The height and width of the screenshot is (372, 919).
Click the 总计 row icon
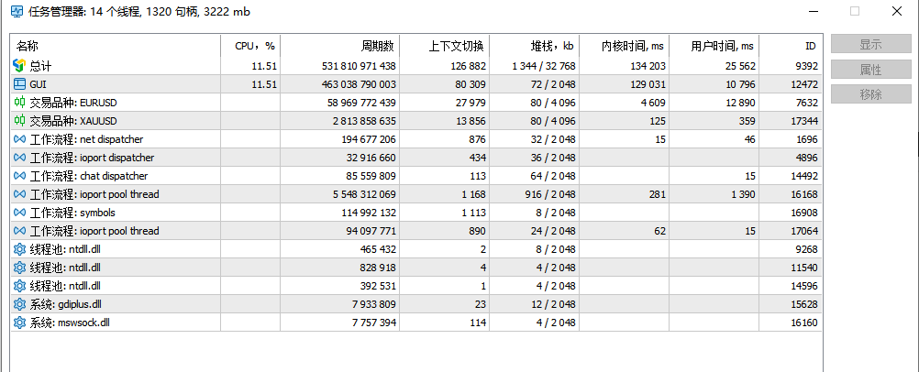19,66
